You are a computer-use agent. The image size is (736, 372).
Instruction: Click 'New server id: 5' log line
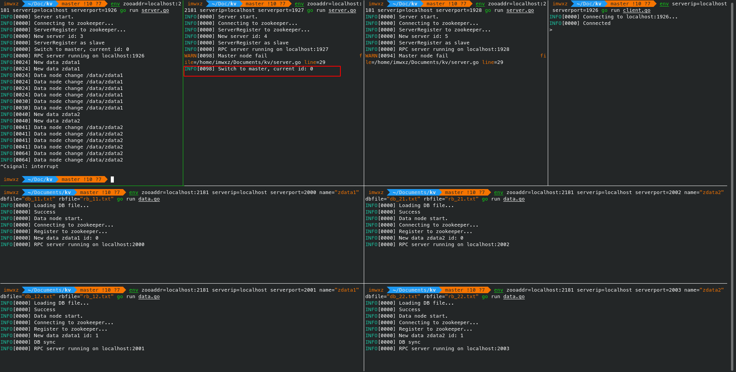click(407, 36)
